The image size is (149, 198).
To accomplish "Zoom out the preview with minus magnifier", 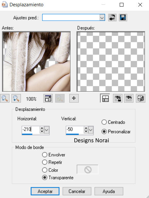I will pyautogui.click(x=5, y=98).
